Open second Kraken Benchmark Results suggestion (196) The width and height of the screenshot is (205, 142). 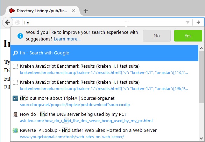104,85
